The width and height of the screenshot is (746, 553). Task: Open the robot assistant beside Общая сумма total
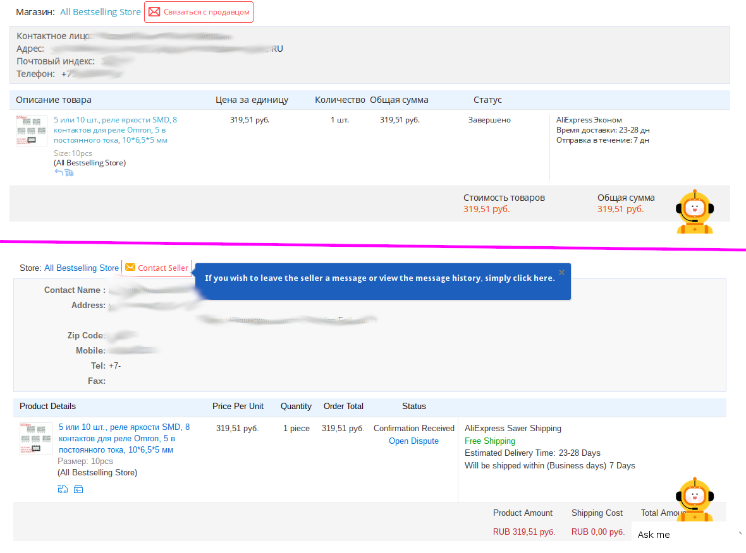coord(695,212)
